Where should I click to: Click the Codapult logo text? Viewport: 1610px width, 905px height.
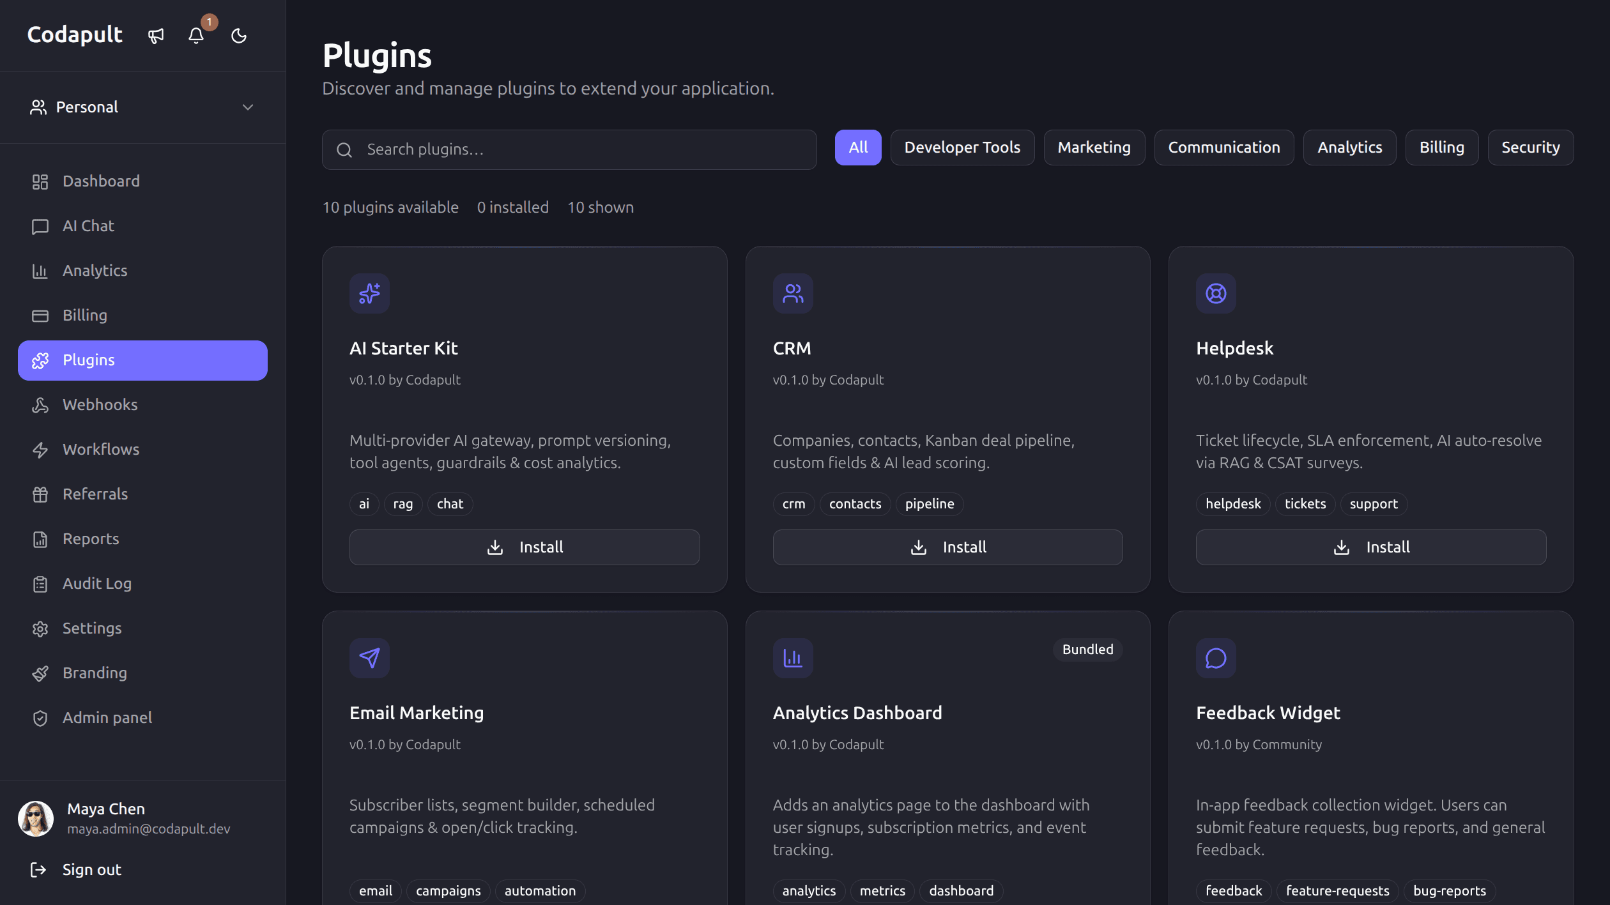click(x=75, y=35)
